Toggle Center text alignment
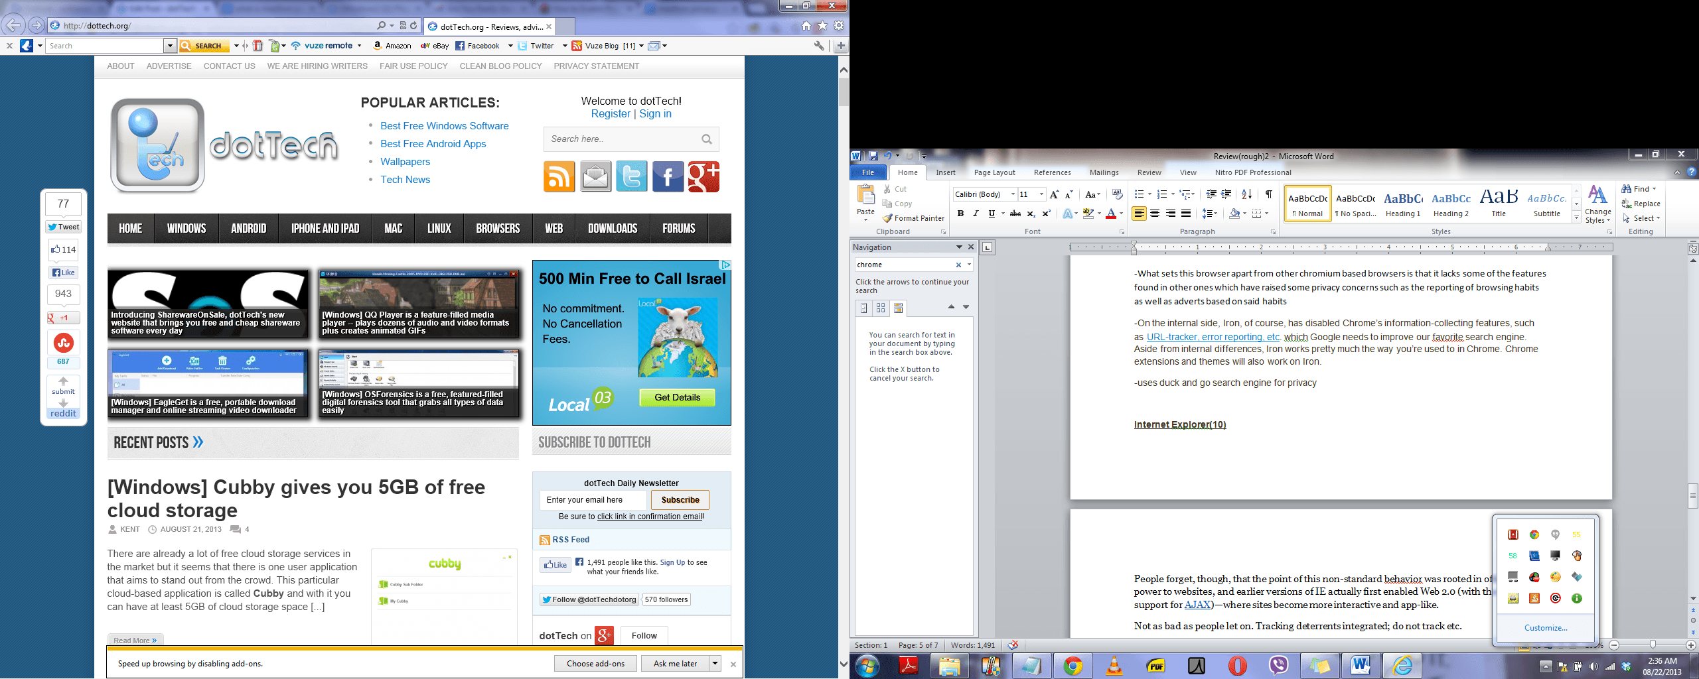This screenshot has width=1699, height=679. click(1155, 214)
